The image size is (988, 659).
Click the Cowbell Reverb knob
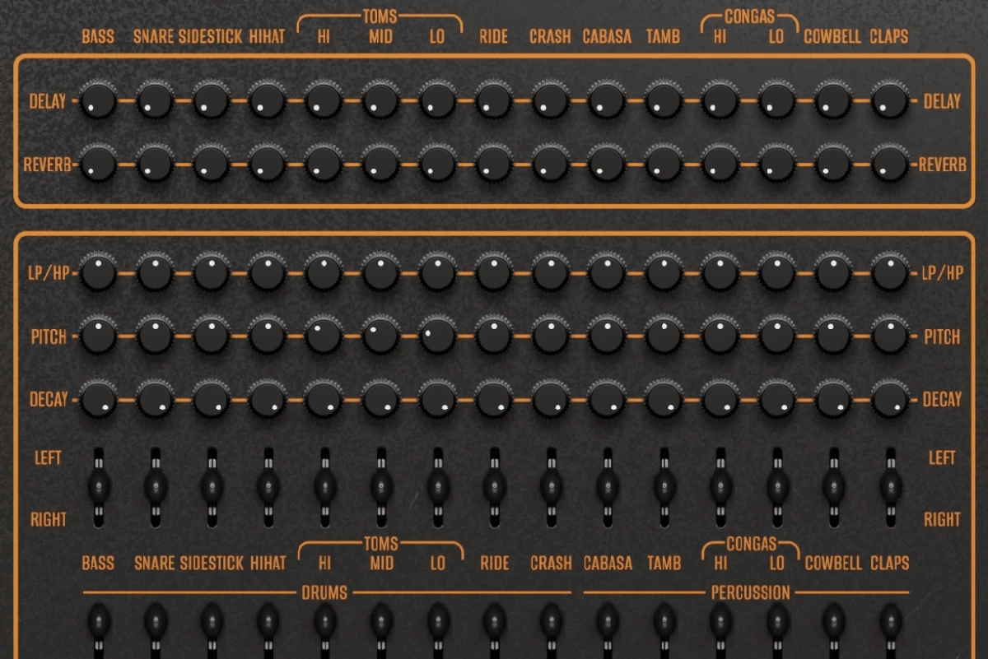[833, 165]
